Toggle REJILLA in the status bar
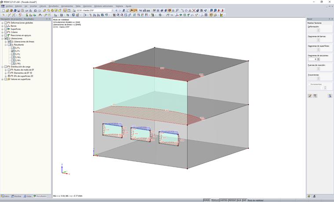The height and width of the screenshot is (202, 334). point(215,200)
